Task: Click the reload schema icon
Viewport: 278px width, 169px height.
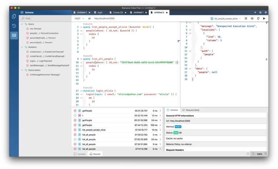Action: (258, 19)
